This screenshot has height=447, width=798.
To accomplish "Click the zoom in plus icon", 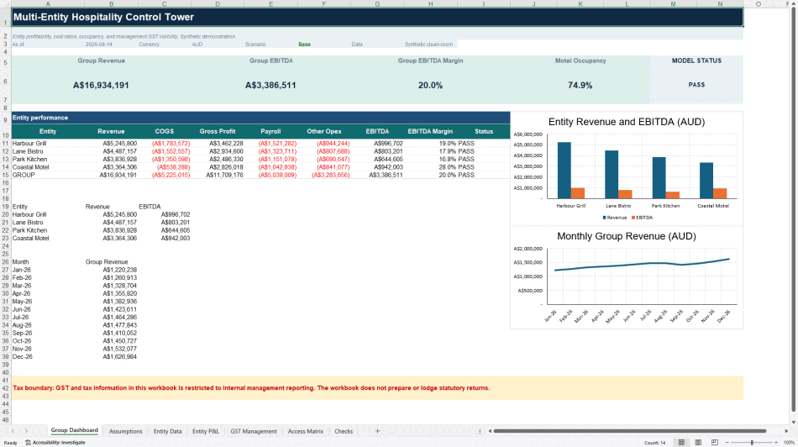I will coord(777,443).
